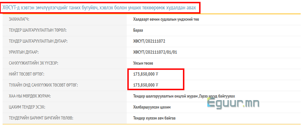
Task: Select the САНХҮҮЖИЛТИЙН ЭХ ҮҮСВЭР label
Action: point(34,63)
